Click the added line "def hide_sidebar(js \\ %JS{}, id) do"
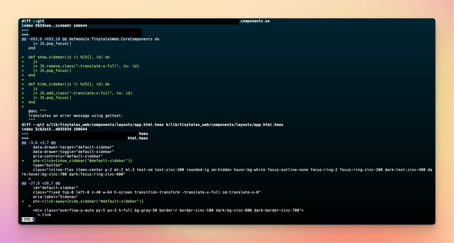The height and width of the screenshot is (243, 454). 69,84
